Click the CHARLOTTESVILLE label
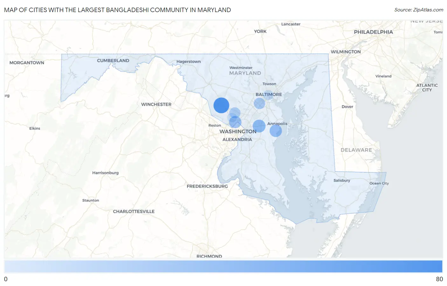This screenshot has height=286, width=447. coord(134,211)
